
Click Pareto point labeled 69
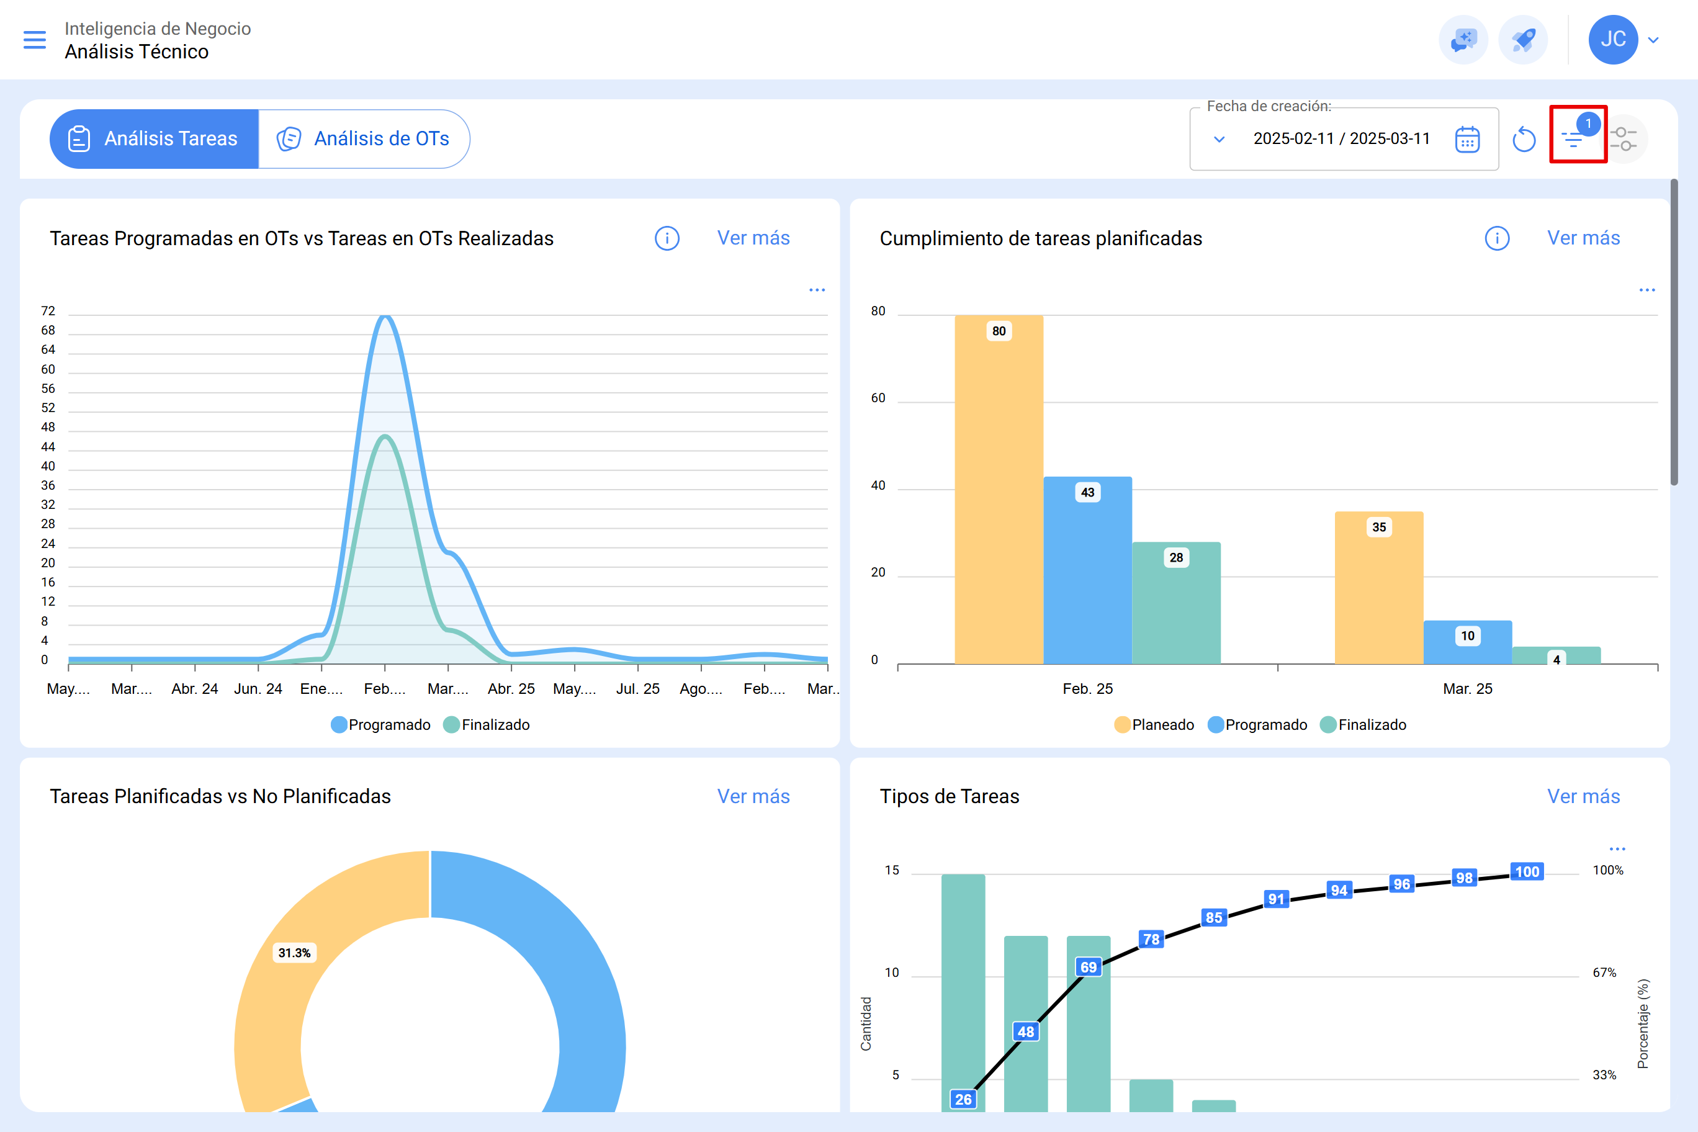tap(1089, 968)
